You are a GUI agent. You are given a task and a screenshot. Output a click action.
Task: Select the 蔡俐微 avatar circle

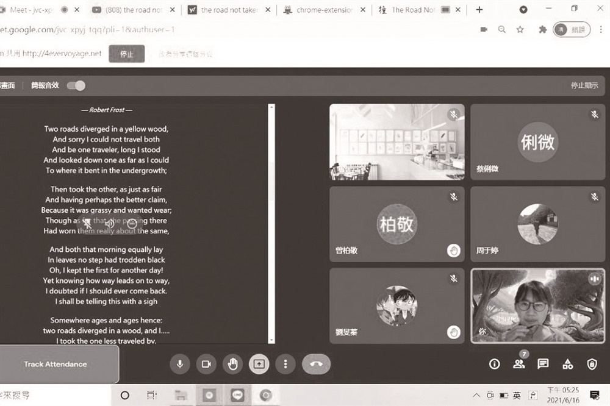coord(537,141)
